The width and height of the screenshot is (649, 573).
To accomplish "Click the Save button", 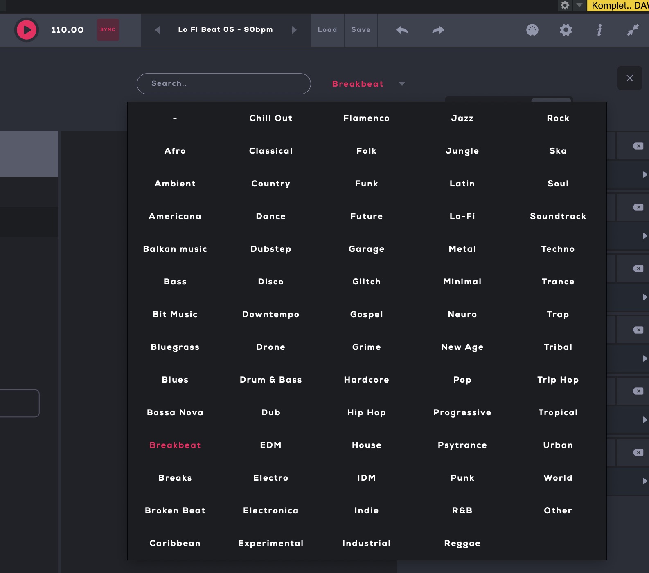I will coord(361,30).
